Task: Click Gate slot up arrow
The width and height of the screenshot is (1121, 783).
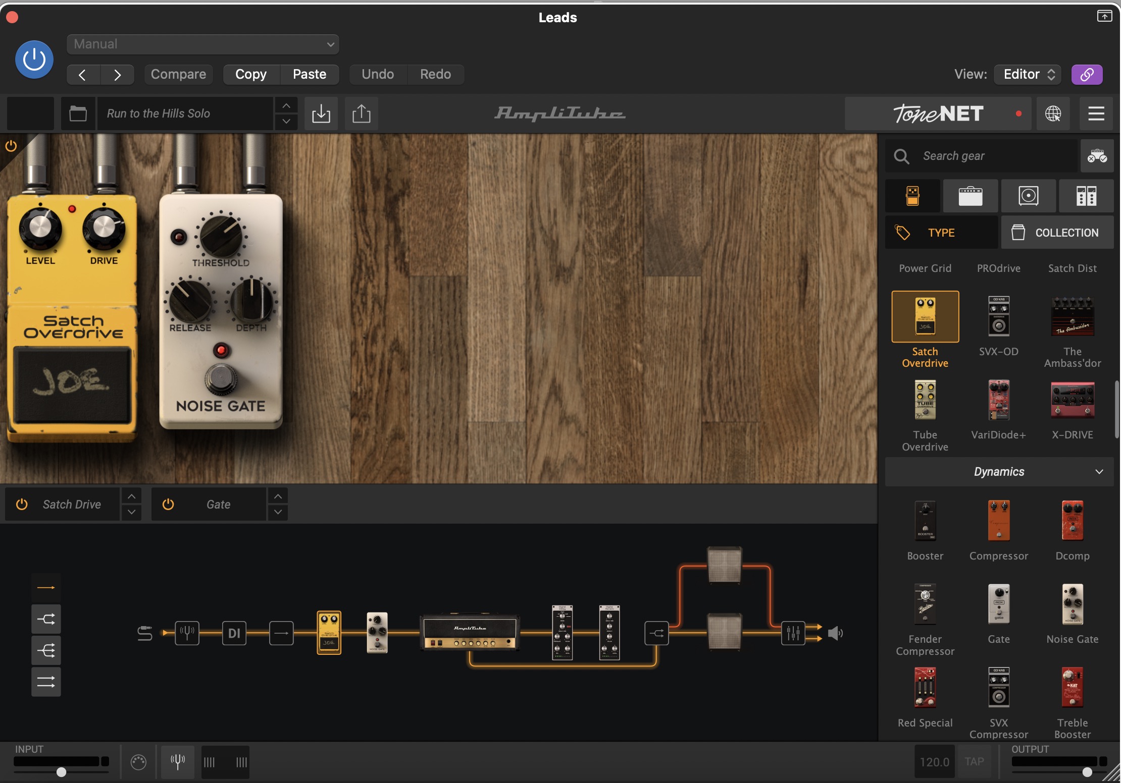Action: click(278, 496)
